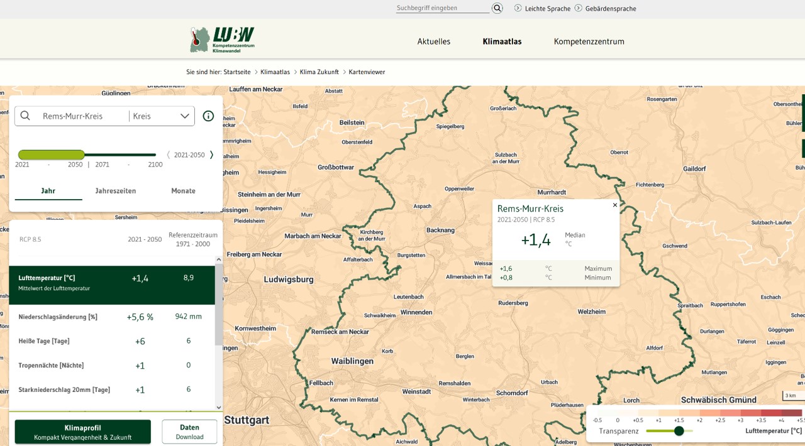Click the indicator list scrollbar thumb
The image size is (805, 446).
pyautogui.click(x=219, y=305)
